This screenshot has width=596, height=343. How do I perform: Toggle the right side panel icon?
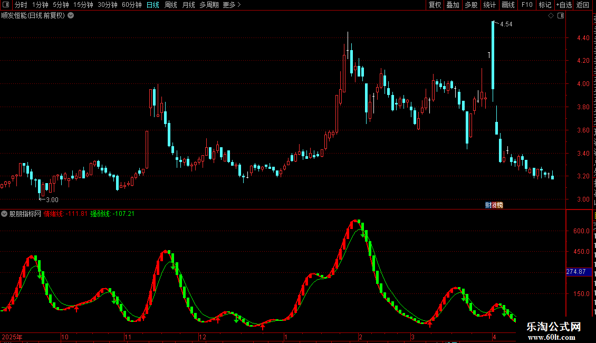(561, 16)
